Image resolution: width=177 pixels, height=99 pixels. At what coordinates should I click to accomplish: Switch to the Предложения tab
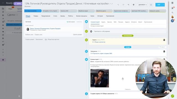[x=46, y=16]
